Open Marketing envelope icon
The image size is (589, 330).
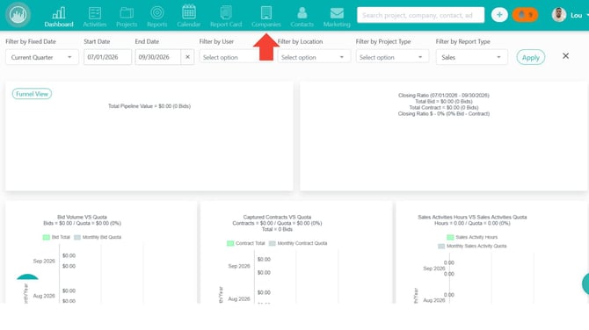point(337,13)
